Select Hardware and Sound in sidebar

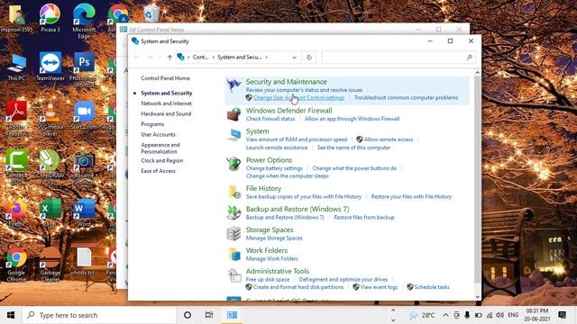pyautogui.click(x=166, y=114)
